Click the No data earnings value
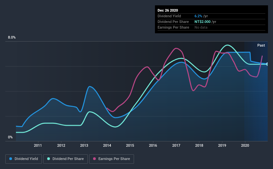Viewport: 273px width, 169px height. [x=201, y=27]
